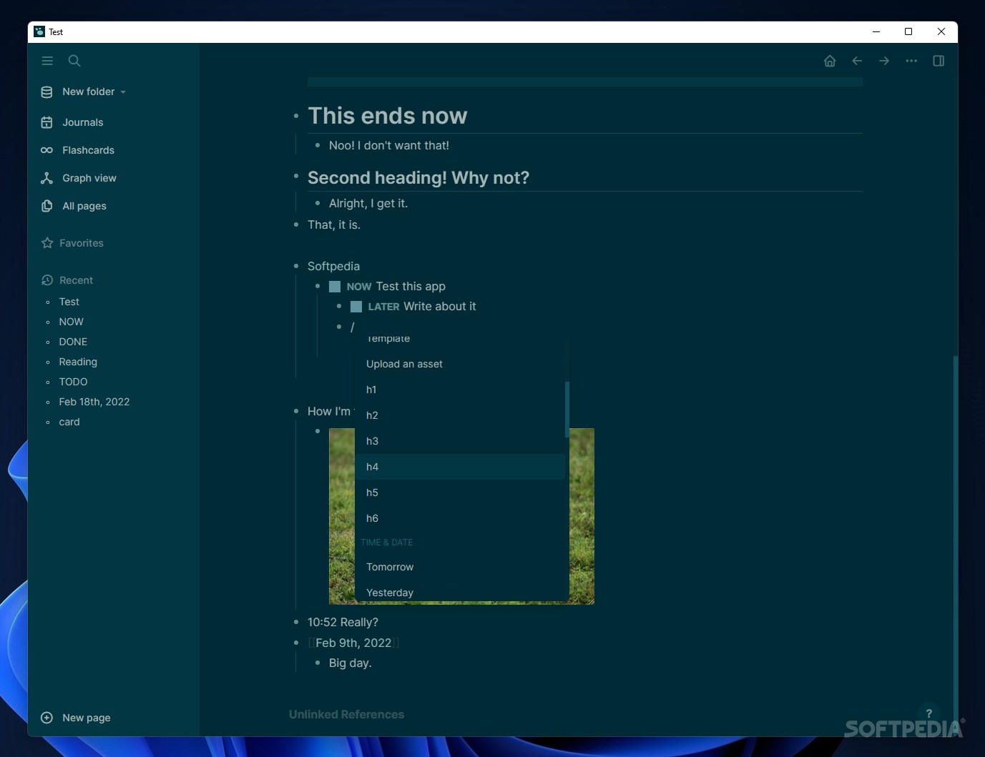The height and width of the screenshot is (757, 985).
Task: Open Graph view in the sidebar
Action: (89, 178)
